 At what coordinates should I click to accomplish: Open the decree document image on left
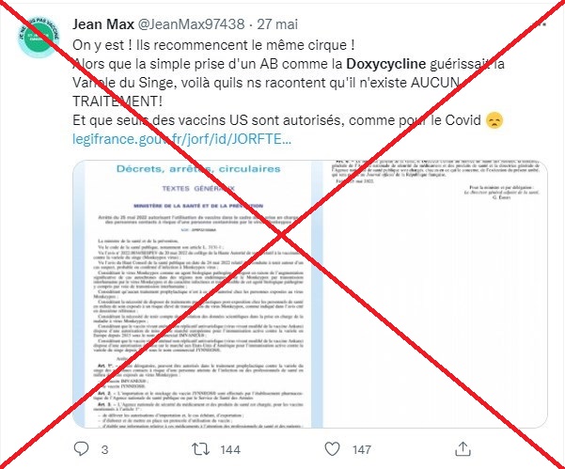click(x=197, y=294)
